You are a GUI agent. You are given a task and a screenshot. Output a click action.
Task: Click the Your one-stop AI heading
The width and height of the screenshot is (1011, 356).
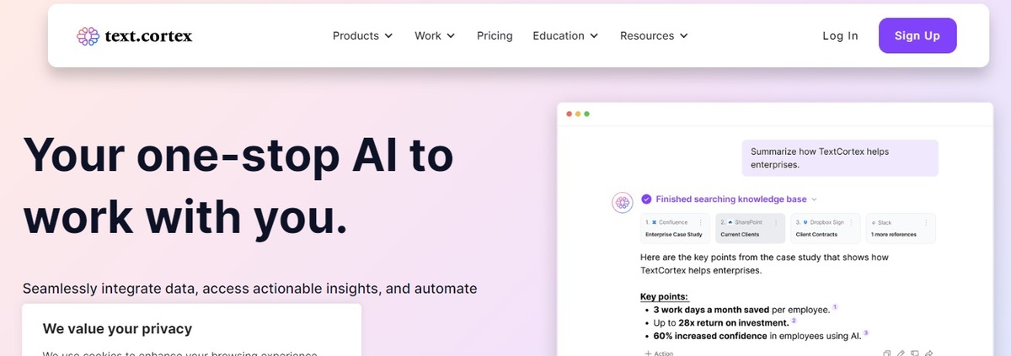[238, 185]
